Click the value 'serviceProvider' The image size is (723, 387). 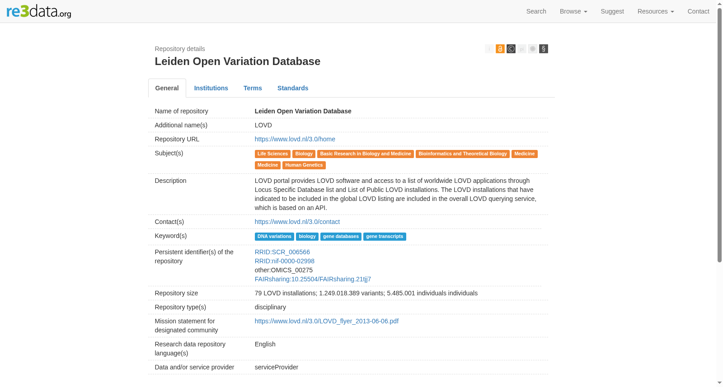[277, 367]
